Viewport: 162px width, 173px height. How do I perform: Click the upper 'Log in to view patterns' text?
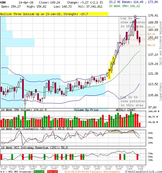click(132, 22)
